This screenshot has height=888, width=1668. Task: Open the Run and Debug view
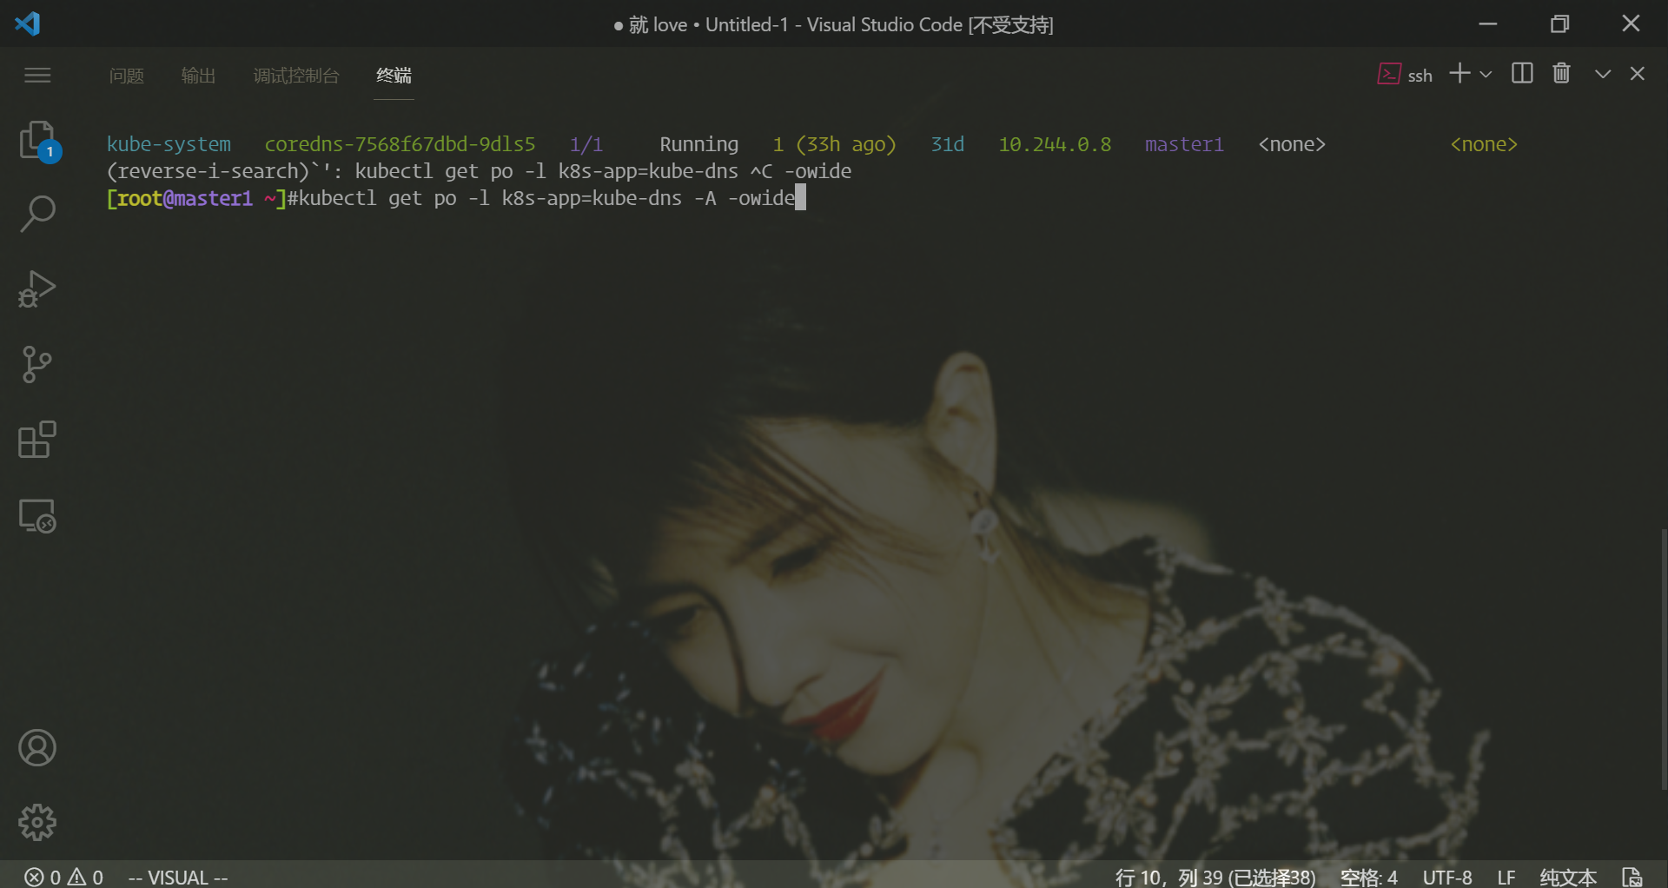37,289
